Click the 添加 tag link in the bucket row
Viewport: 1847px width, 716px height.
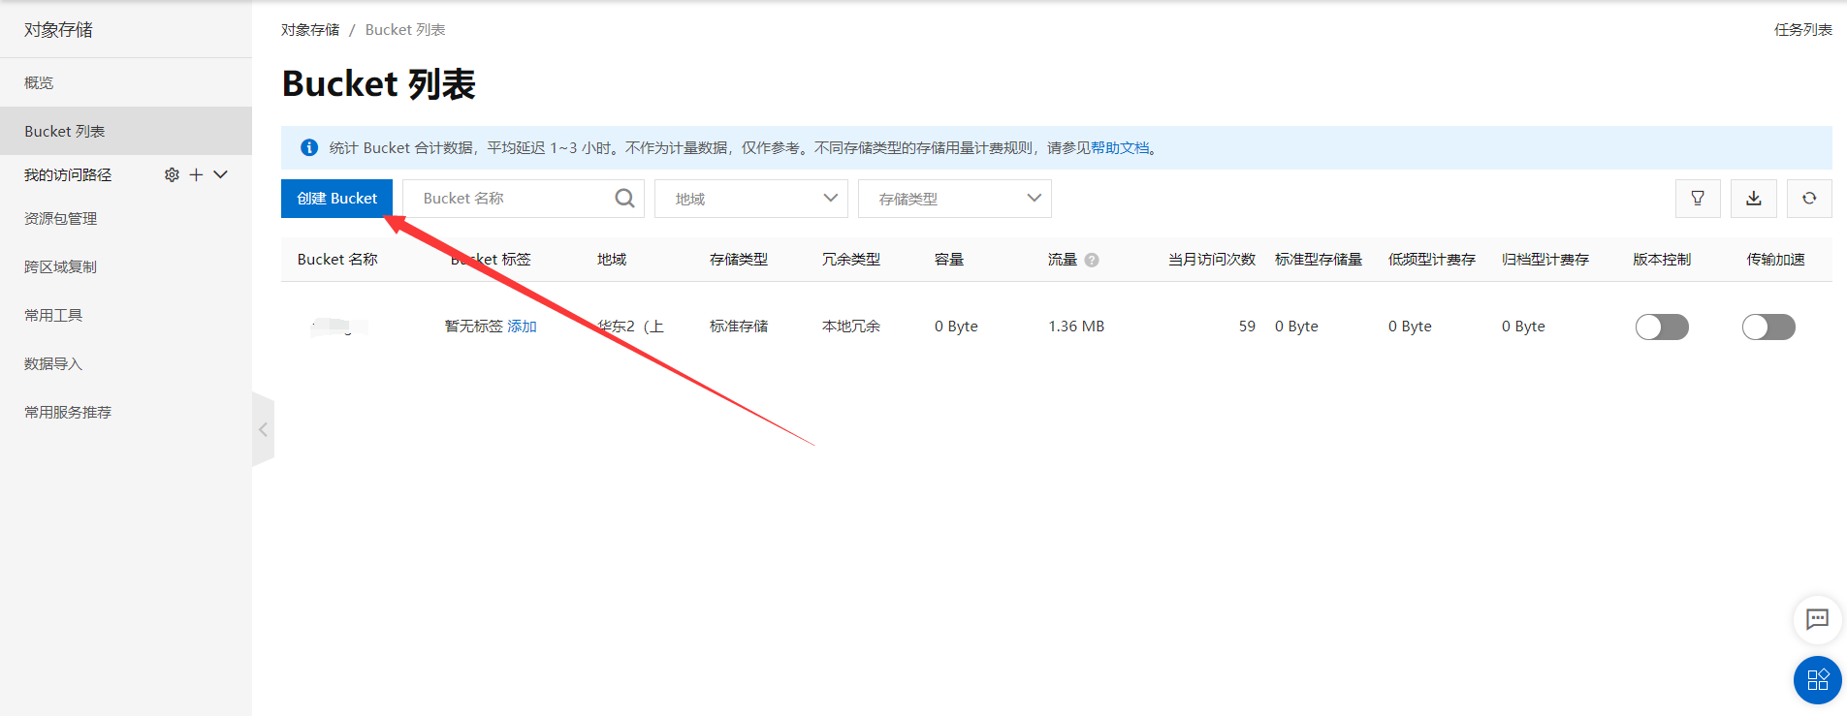[522, 327]
